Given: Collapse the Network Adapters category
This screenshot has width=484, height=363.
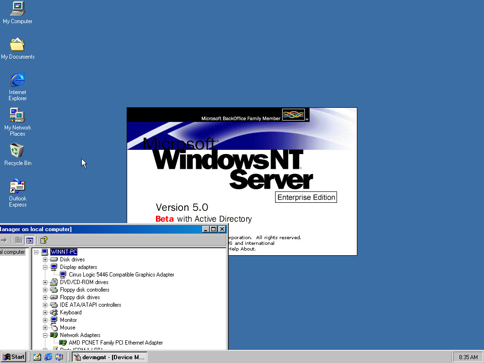Looking at the screenshot, I should point(45,335).
